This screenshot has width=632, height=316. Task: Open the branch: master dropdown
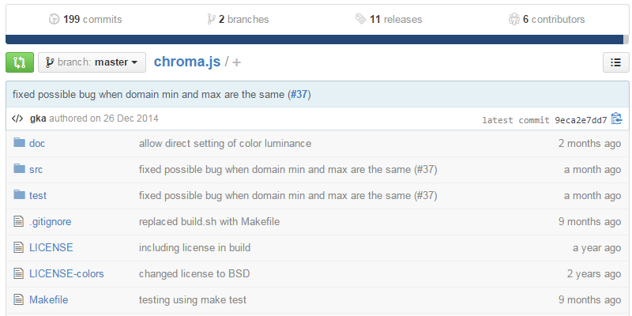(92, 62)
